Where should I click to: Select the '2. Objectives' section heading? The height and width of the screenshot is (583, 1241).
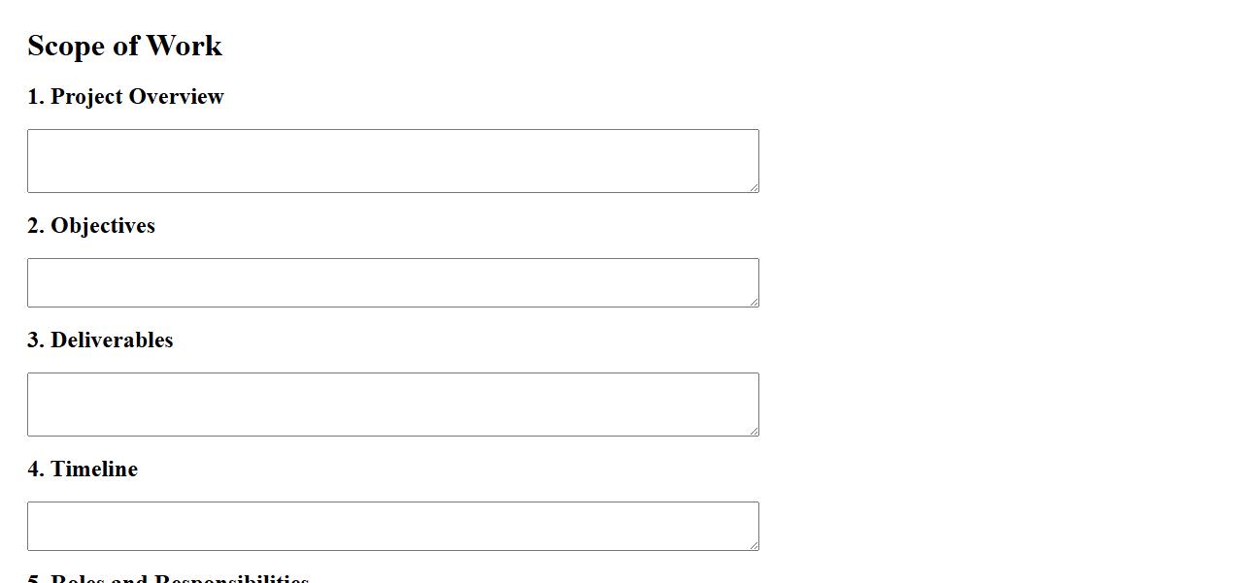point(91,226)
